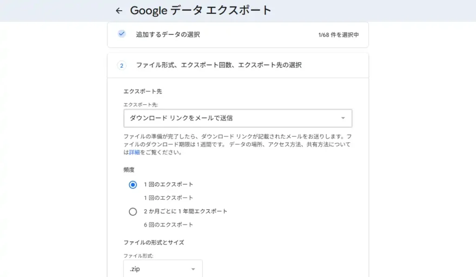Click the download link expiration description text
The width and height of the screenshot is (476, 277).
(x=237, y=144)
